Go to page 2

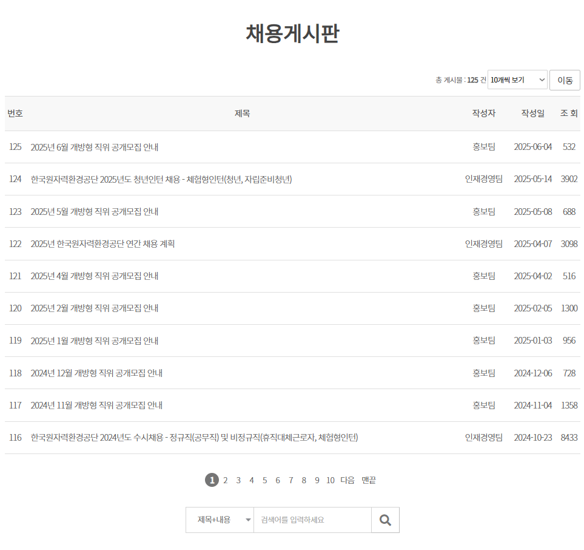226,480
